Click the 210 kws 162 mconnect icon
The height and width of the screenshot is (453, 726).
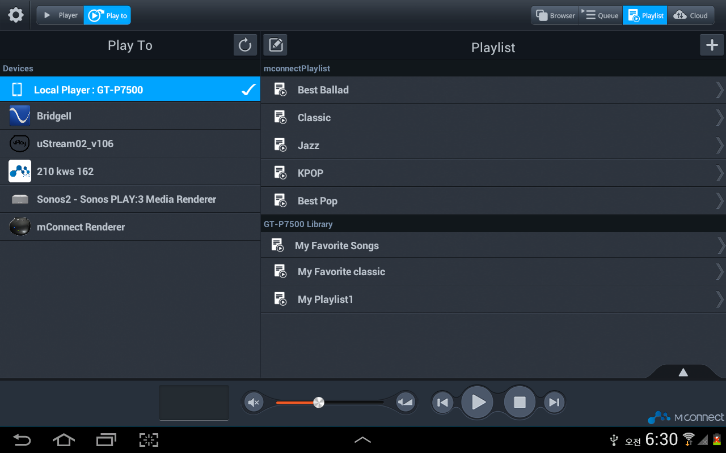pyautogui.click(x=20, y=171)
